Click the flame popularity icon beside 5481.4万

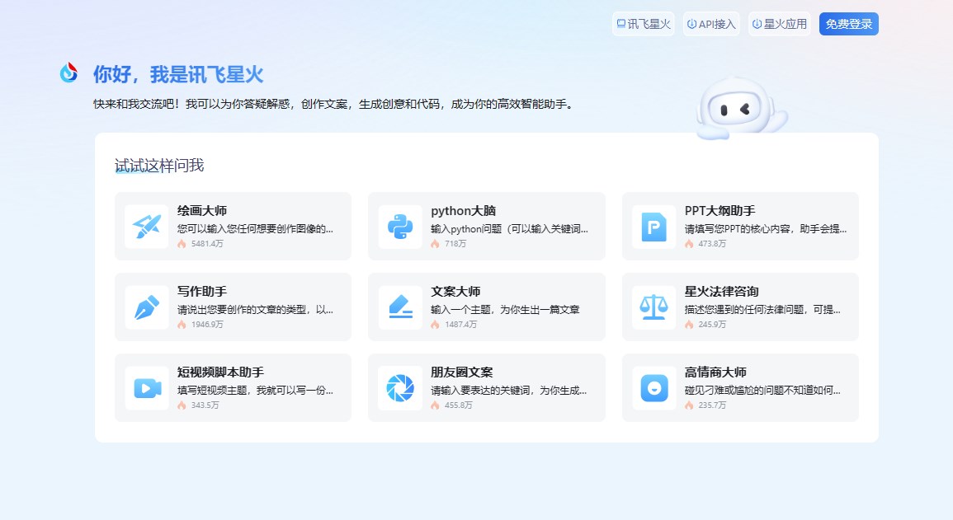(182, 243)
